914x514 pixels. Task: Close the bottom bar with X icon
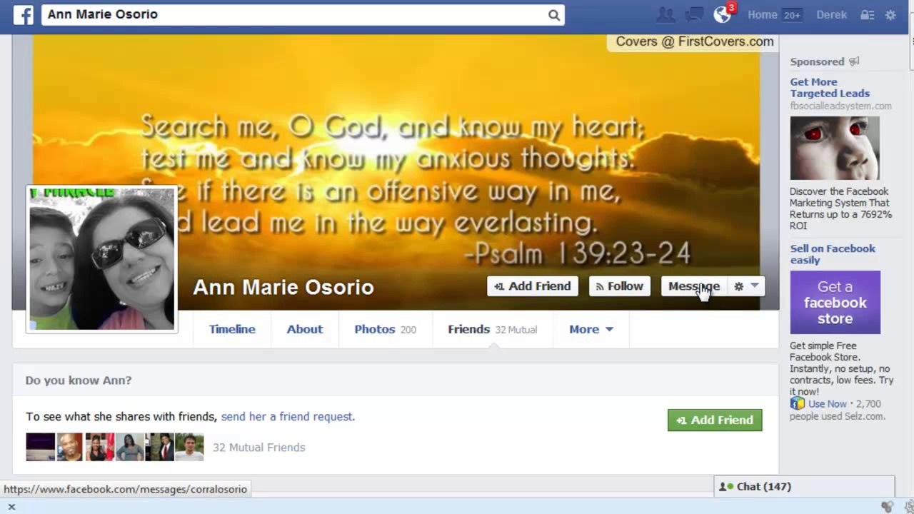(11, 507)
